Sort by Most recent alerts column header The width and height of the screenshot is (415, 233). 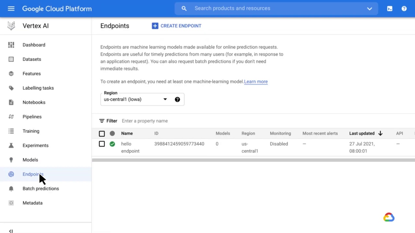click(320, 133)
